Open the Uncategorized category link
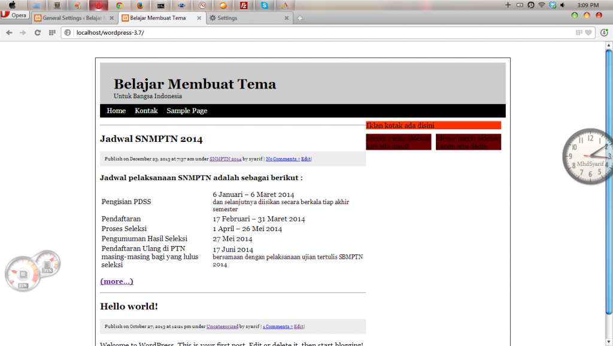Screen dimensions: 613x346 (x=221, y=326)
